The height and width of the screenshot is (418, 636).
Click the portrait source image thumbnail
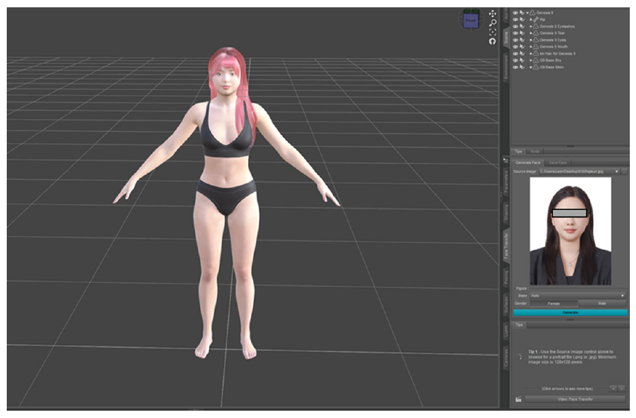(570, 231)
